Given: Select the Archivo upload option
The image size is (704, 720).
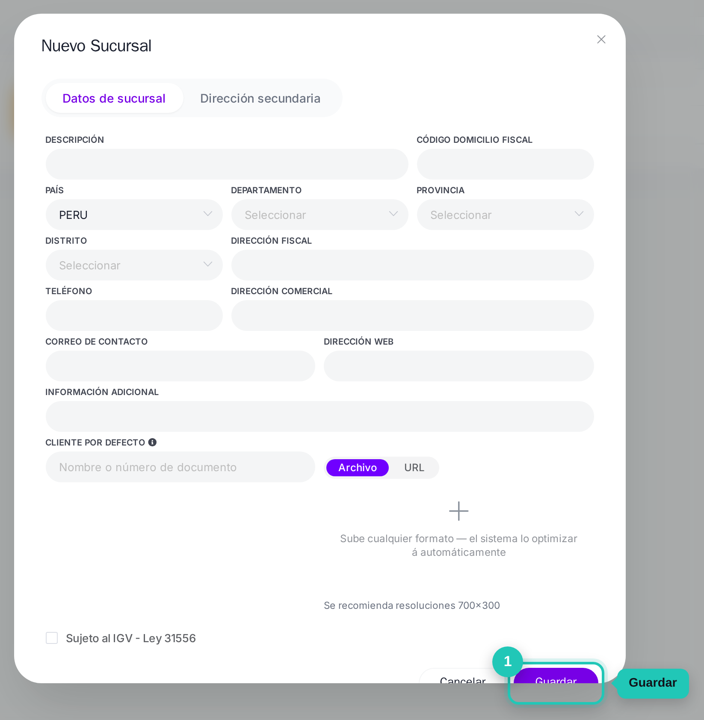Looking at the screenshot, I should point(357,467).
